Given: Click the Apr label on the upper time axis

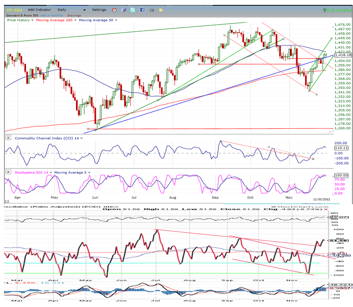Looking at the screenshot, I should [17, 197].
